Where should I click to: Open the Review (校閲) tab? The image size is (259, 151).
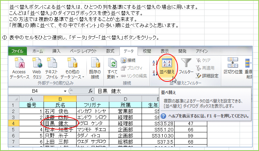[x=147, y=51]
